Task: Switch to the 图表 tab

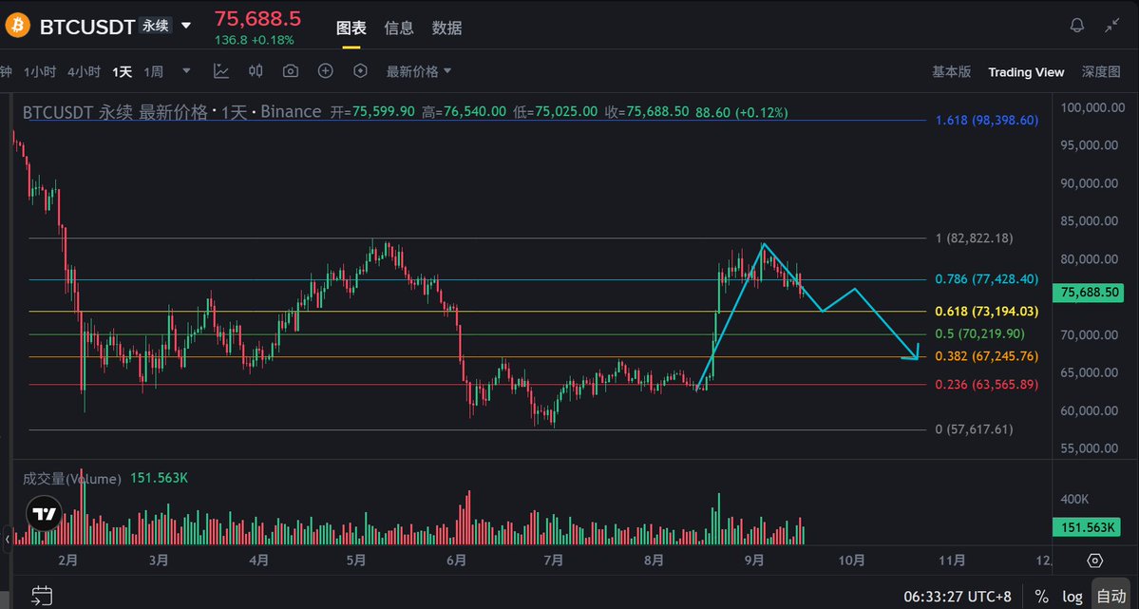Action: click(351, 28)
